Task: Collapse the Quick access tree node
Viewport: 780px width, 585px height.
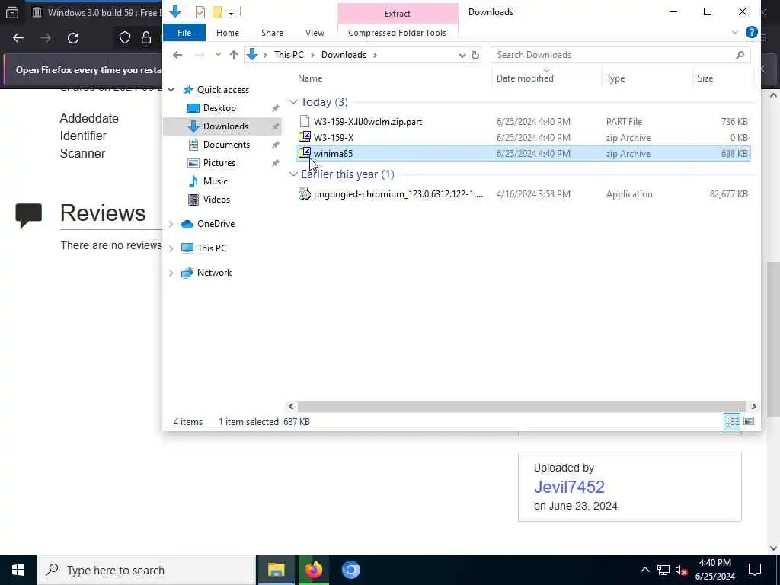Action: click(x=171, y=90)
